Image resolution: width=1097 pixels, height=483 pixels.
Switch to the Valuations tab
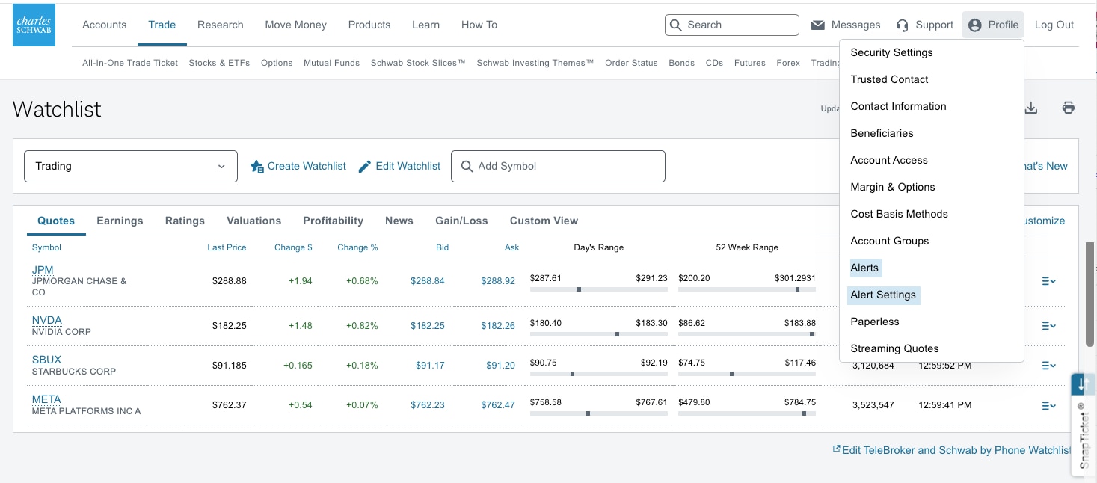254,221
